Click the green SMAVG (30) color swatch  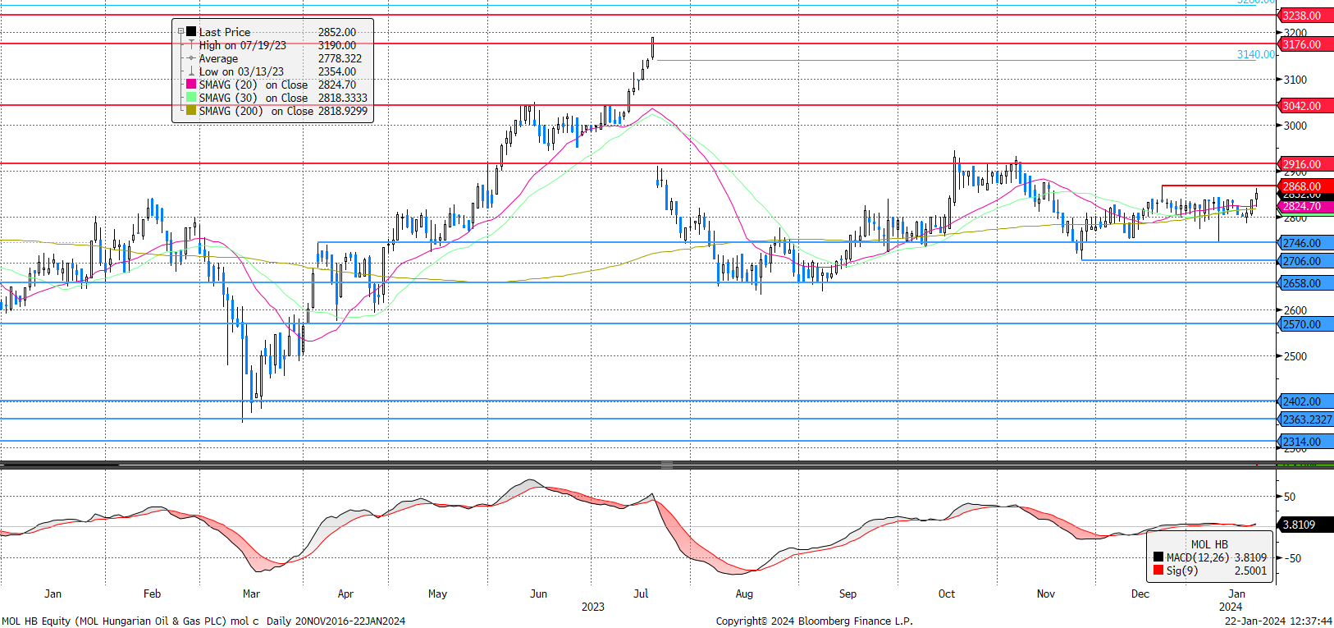(191, 98)
